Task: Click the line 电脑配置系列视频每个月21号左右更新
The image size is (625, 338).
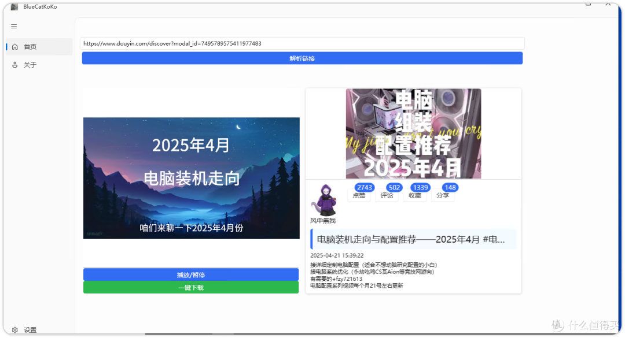Action: (356, 285)
